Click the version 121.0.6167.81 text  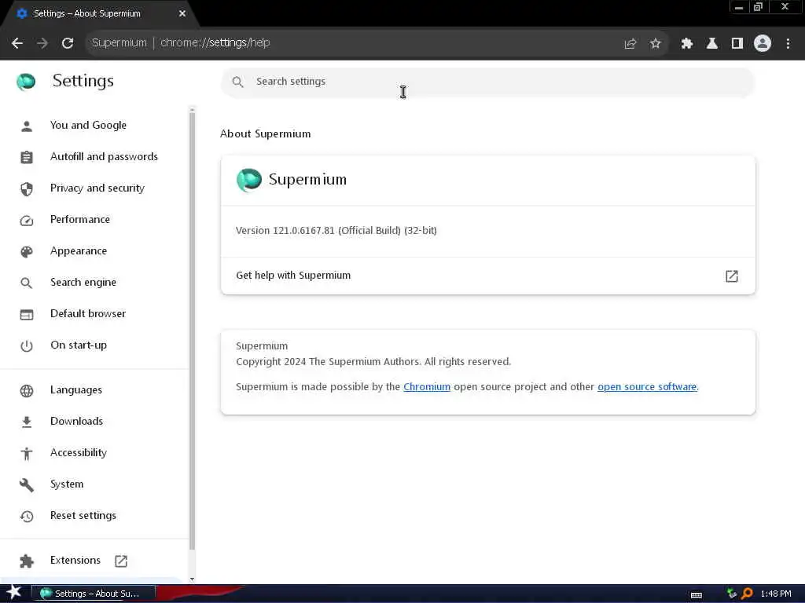click(x=336, y=231)
